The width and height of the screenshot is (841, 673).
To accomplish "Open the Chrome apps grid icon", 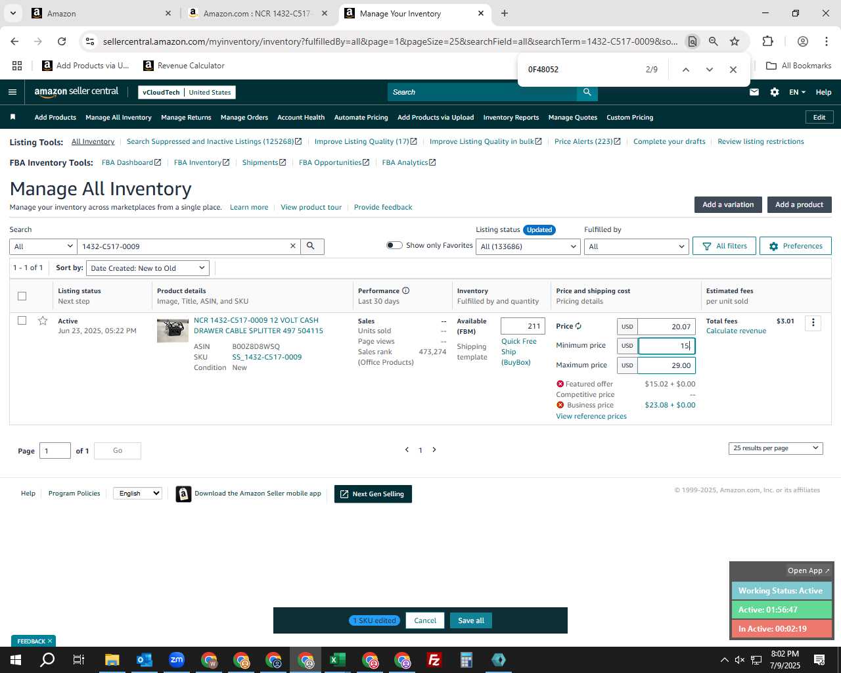I will 17,66.
